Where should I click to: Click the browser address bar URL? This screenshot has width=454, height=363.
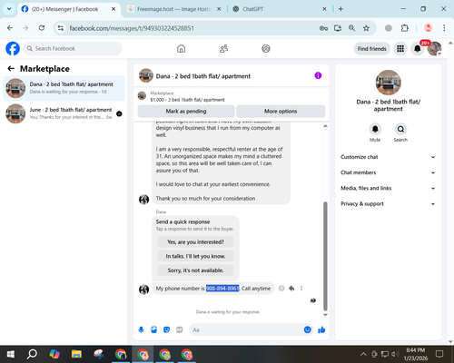coord(132,28)
